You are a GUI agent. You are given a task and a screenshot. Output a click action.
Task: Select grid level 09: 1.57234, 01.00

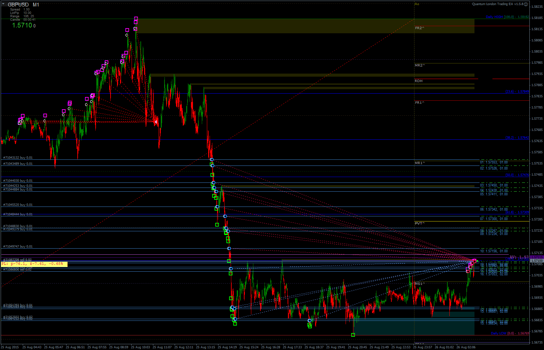[494, 234]
